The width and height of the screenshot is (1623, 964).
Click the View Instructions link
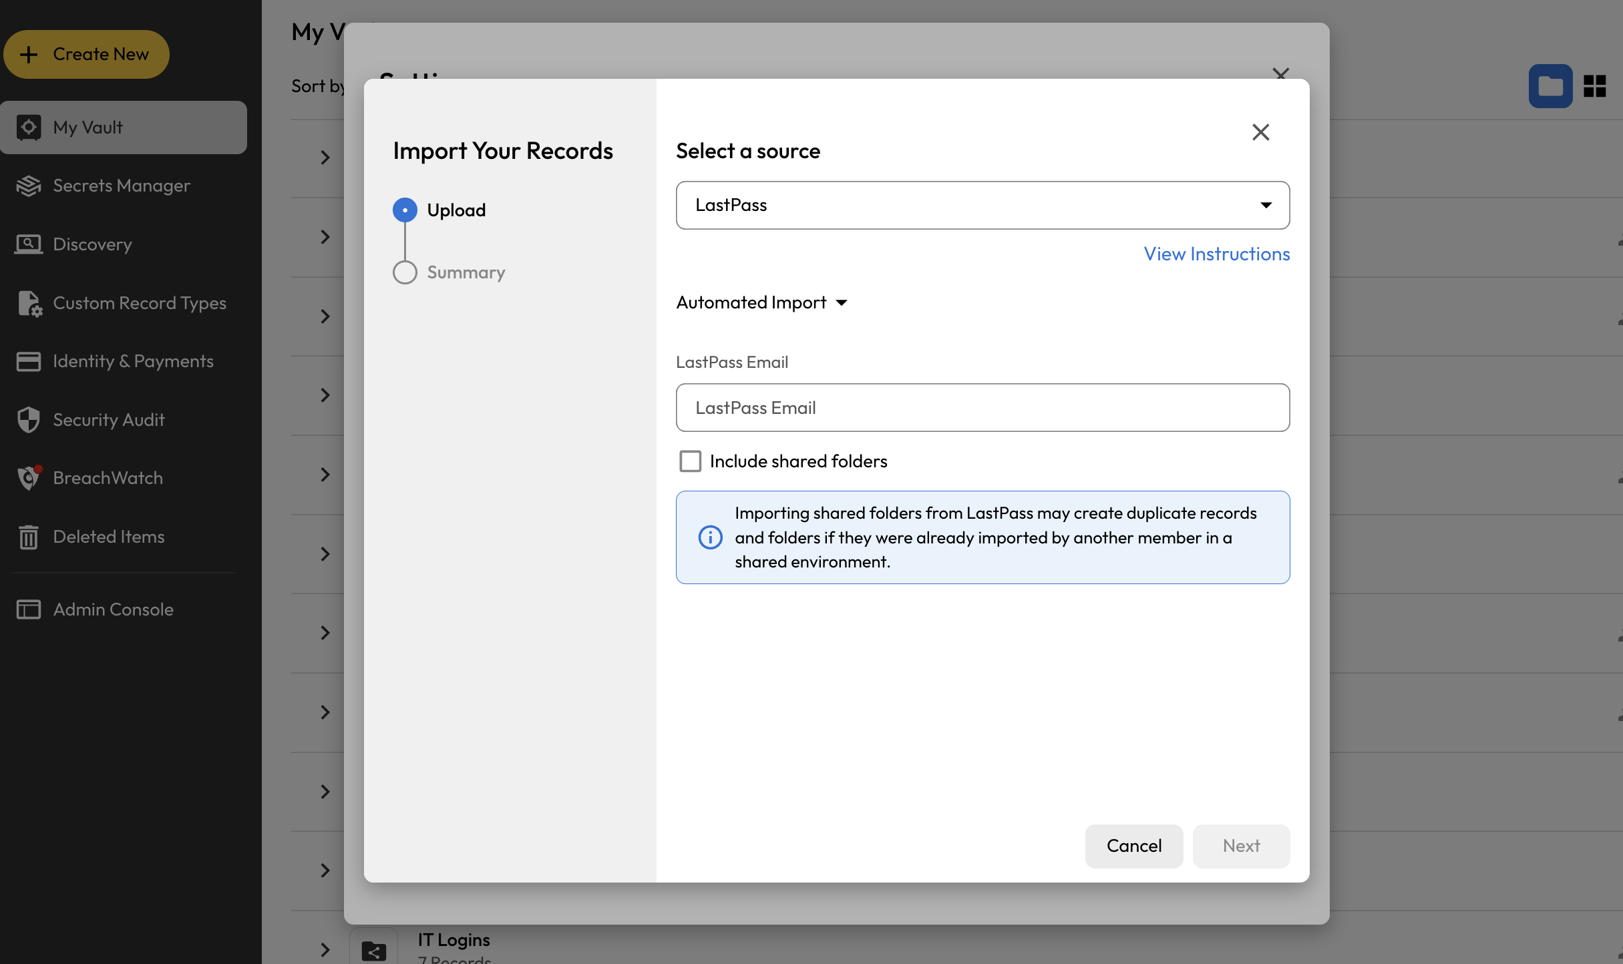click(1216, 254)
